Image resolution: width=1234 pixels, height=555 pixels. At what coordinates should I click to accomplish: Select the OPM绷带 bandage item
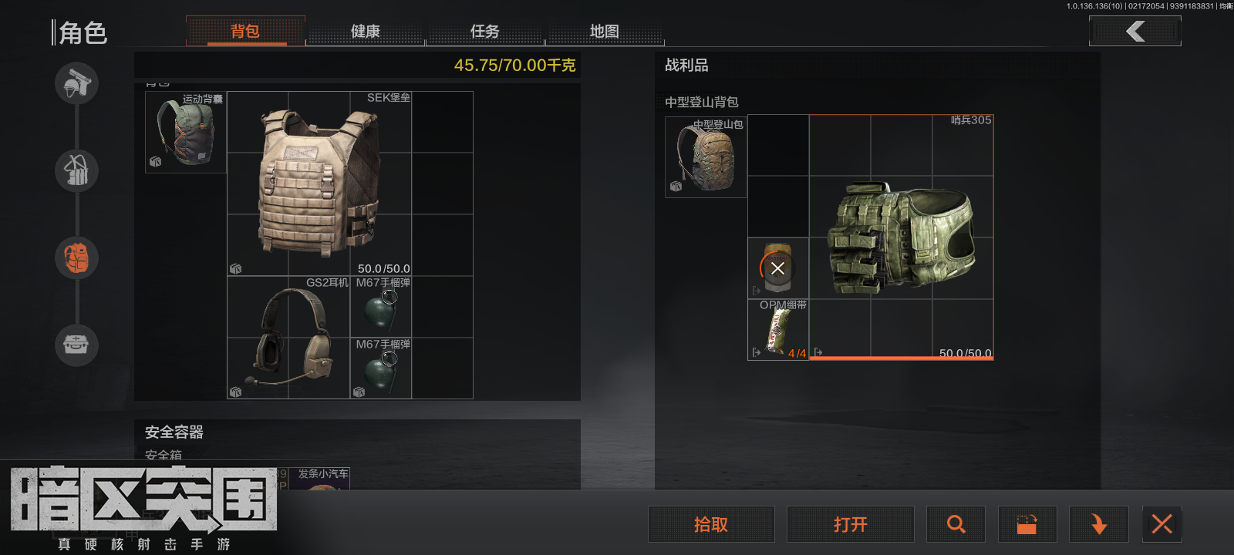click(778, 330)
